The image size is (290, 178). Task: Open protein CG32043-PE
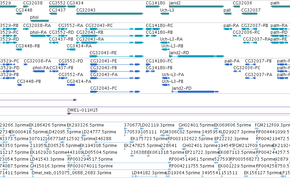pyautogui.click(x=104, y=61)
